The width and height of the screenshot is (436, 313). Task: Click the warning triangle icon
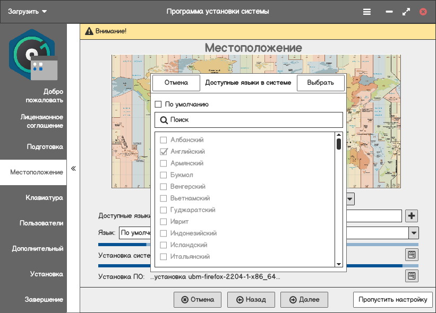point(89,31)
